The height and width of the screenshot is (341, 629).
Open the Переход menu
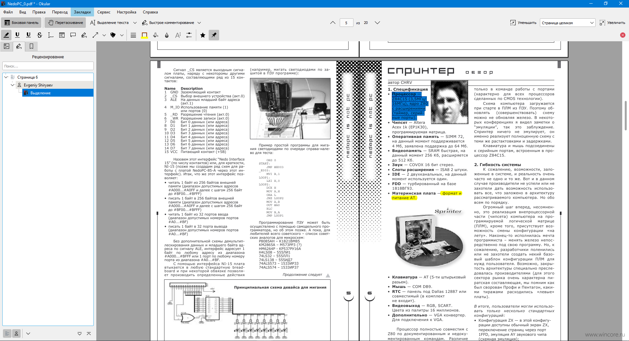pos(60,12)
